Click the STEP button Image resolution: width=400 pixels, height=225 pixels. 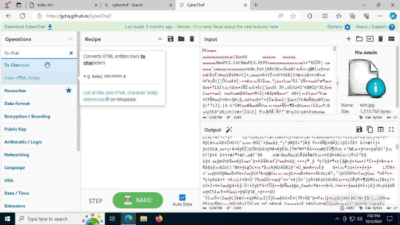(96, 201)
